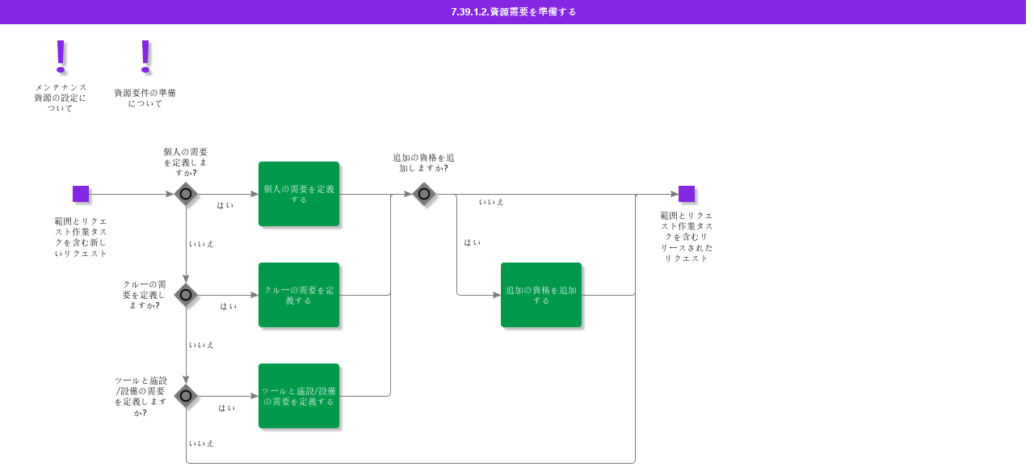1034x471 pixels.
Task: Click the 追加の資格を追加しますか? gateway diamond
Action: (x=424, y=194)
